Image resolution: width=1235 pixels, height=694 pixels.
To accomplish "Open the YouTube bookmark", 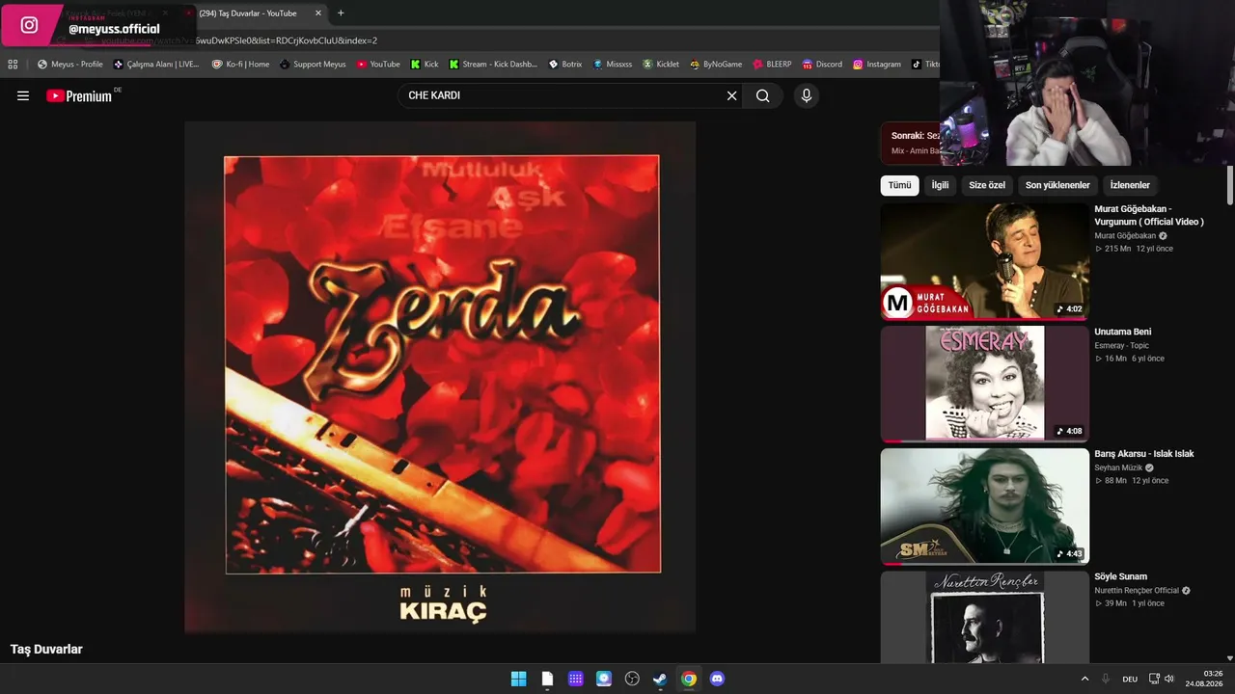I will (378, 65).
